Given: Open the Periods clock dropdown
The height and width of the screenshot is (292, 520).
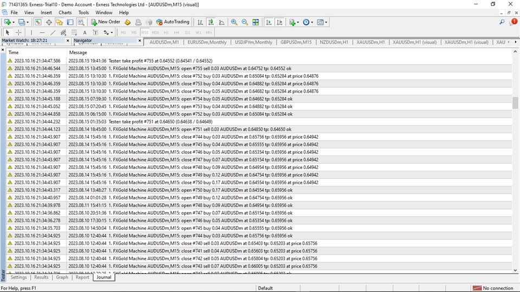Looking at the screenshot, I should 308,22.
